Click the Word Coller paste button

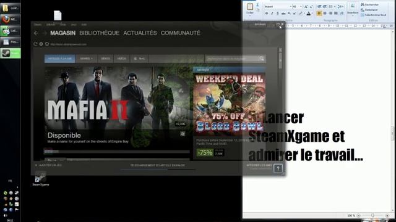[x=250, y=9]
